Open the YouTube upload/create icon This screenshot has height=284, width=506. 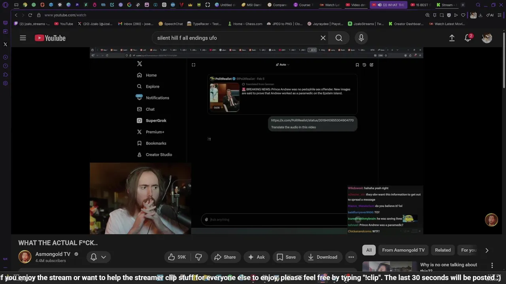(x=452, y=38)
